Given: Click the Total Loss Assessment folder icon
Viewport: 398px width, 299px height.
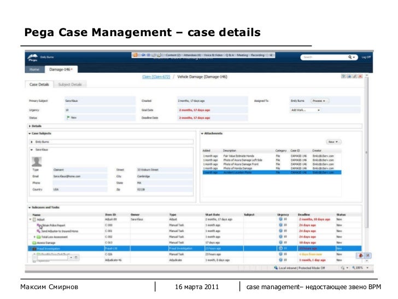Looking at the screenshot, I should [x=39, y=237].
